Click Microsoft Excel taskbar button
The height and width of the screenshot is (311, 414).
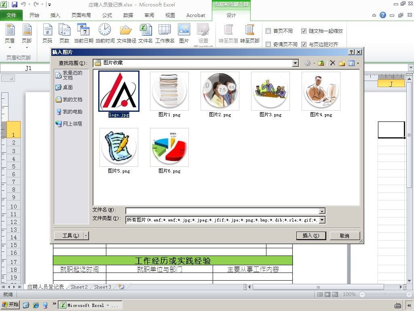coord(90,305)
